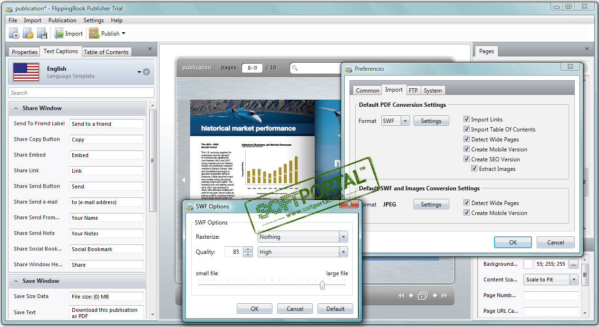Click the text captions Search field
The width and height of the screenshot is (599, 327).
(81, 93)
